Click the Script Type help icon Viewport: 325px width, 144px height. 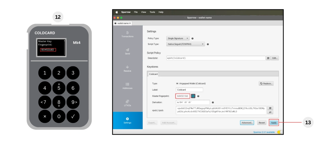(x=208, y=44)
